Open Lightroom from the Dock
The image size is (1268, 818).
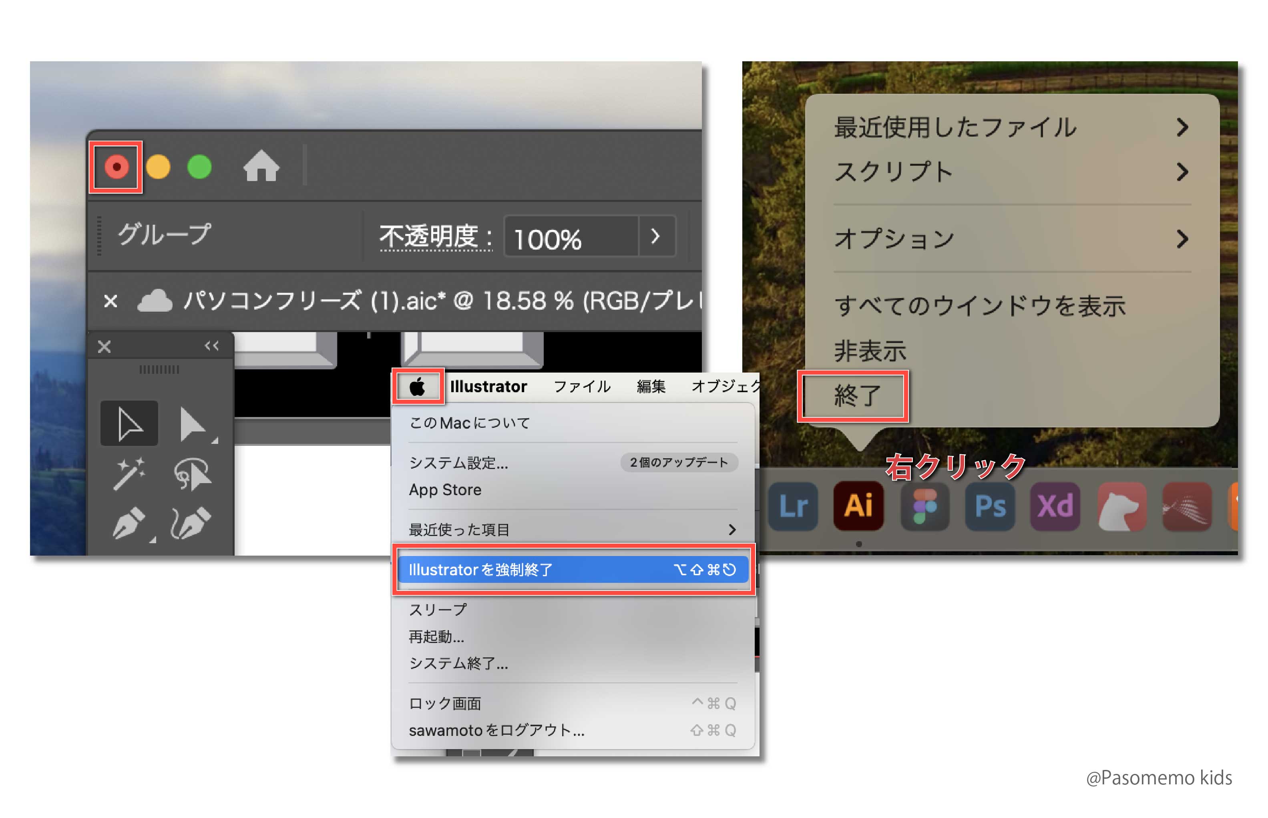(x=793, y=506)
